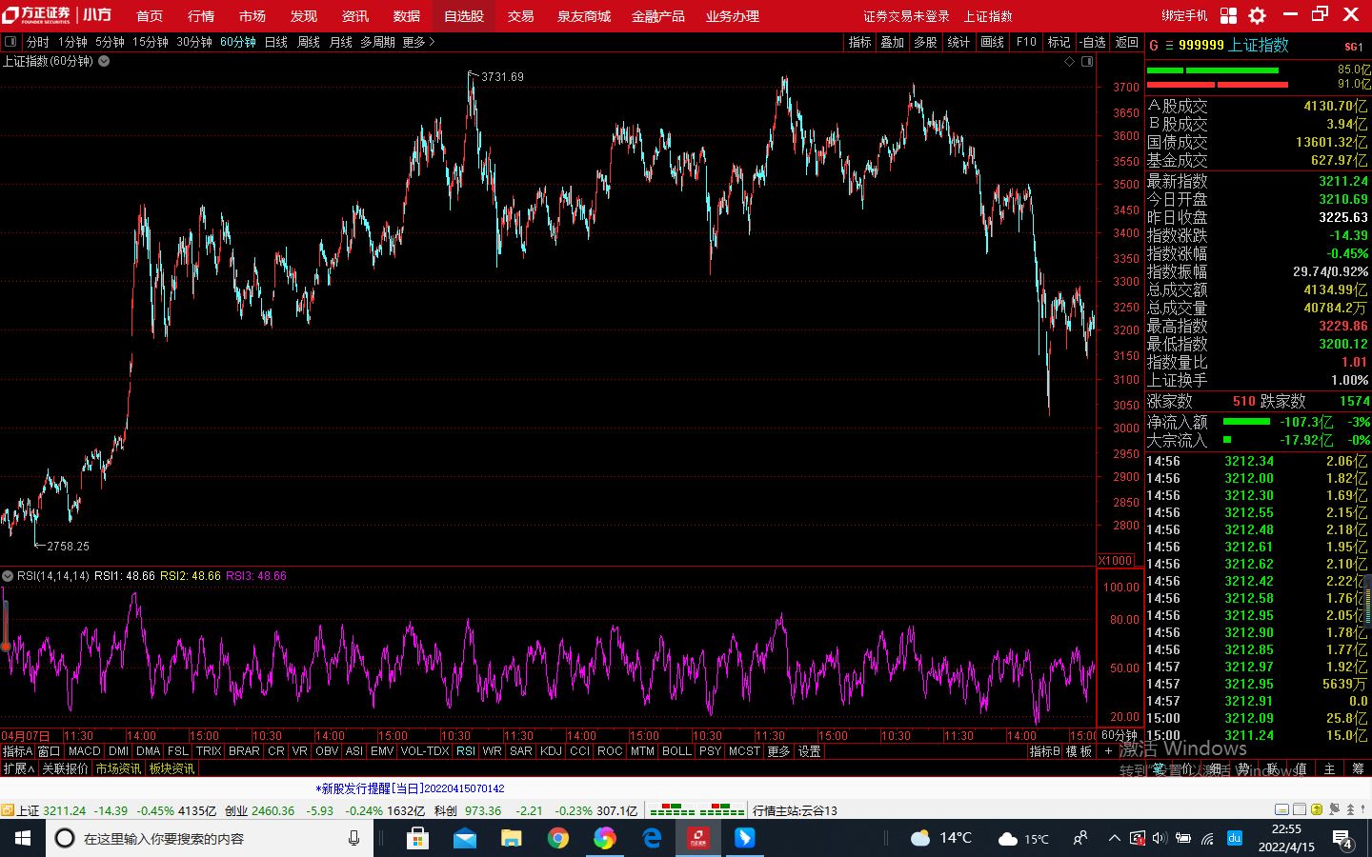
Task: Open the settings gear in title bar
Action: (1258, 15)
